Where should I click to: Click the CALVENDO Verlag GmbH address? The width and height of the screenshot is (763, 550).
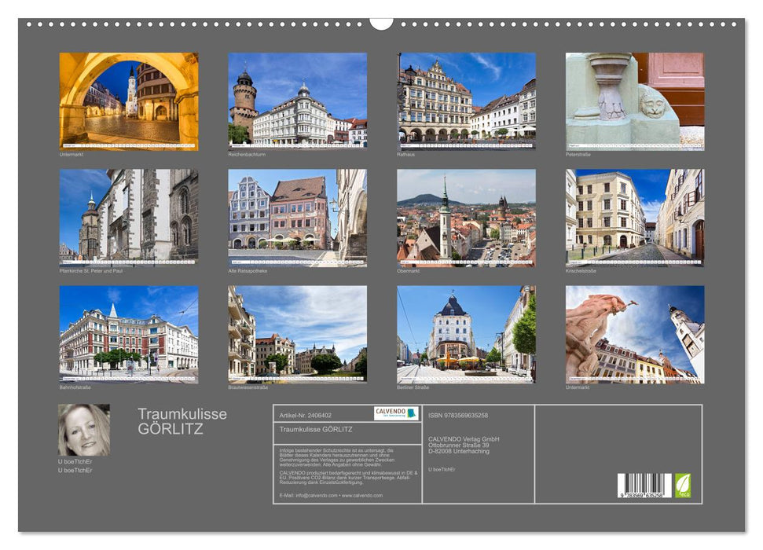pyautogui.click(x=464, y=445)
